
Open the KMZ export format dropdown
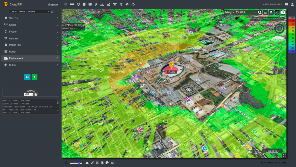click(x=29, y=94)
